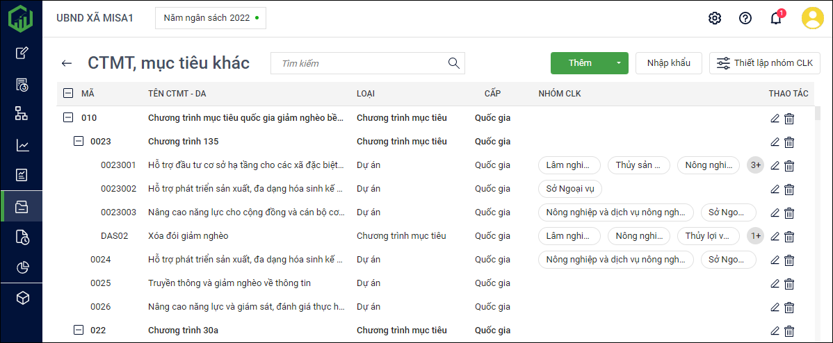Image resolution: width=833 pixels, height=343 pixels.
Task: Click Thiết lập nhóm CLK button
Action: click(764, 63)
